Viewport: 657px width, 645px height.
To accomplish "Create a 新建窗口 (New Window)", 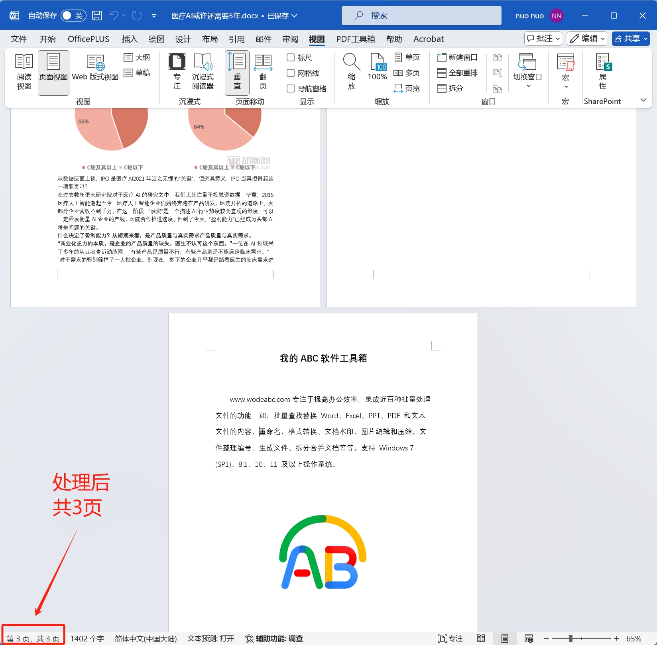I will tap(458, 57).
